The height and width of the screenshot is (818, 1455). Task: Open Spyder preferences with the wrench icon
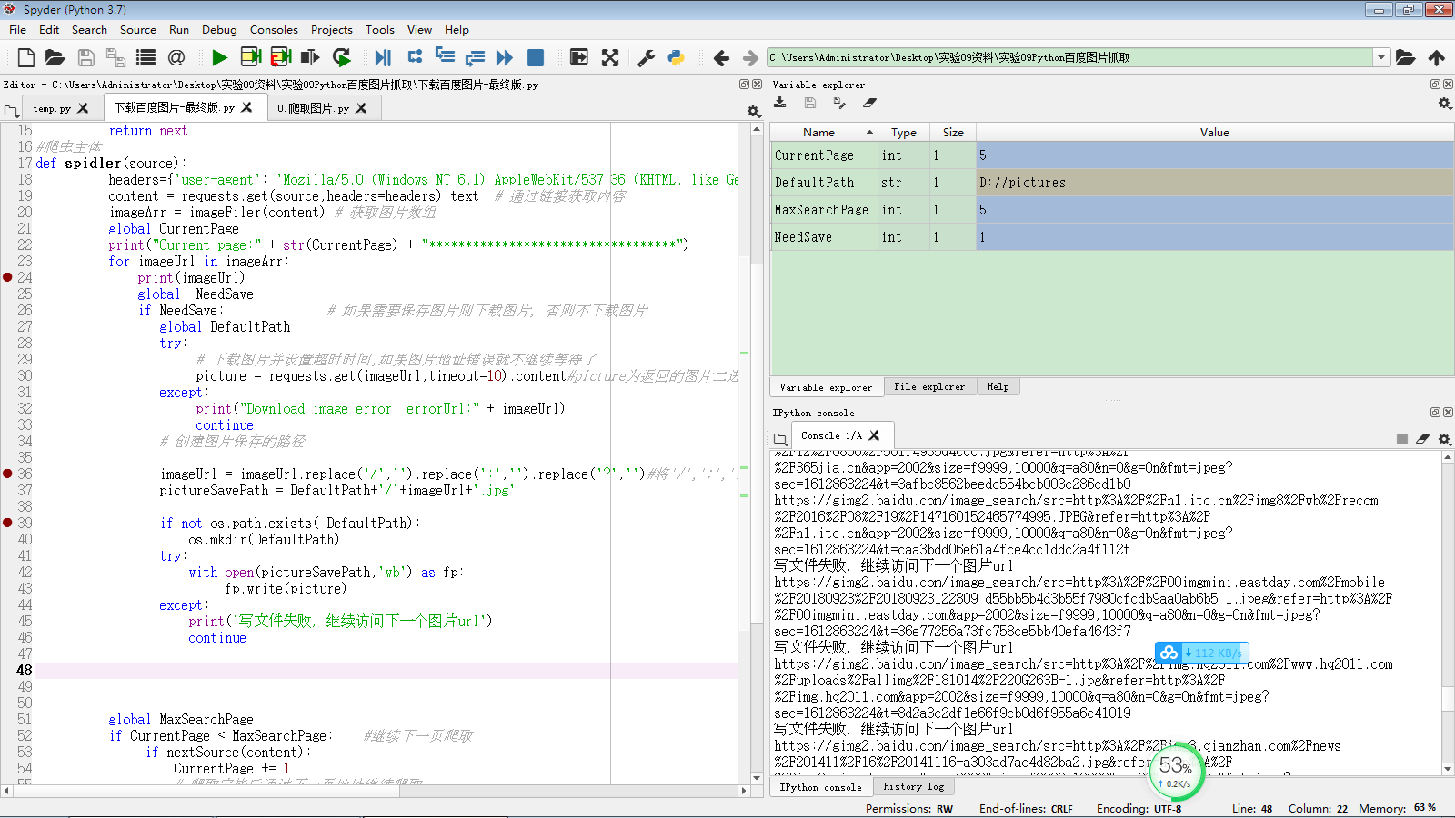pos(647,57)
